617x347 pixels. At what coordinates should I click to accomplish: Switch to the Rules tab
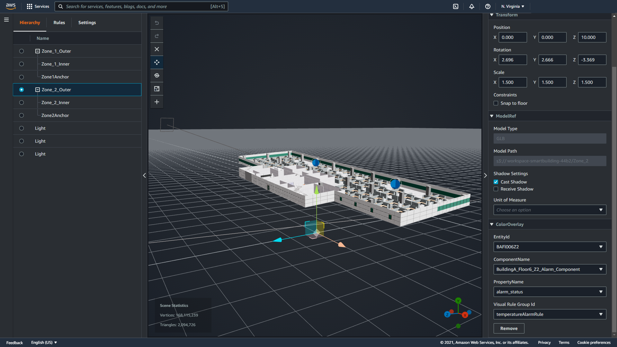click(x=59, y=22)
